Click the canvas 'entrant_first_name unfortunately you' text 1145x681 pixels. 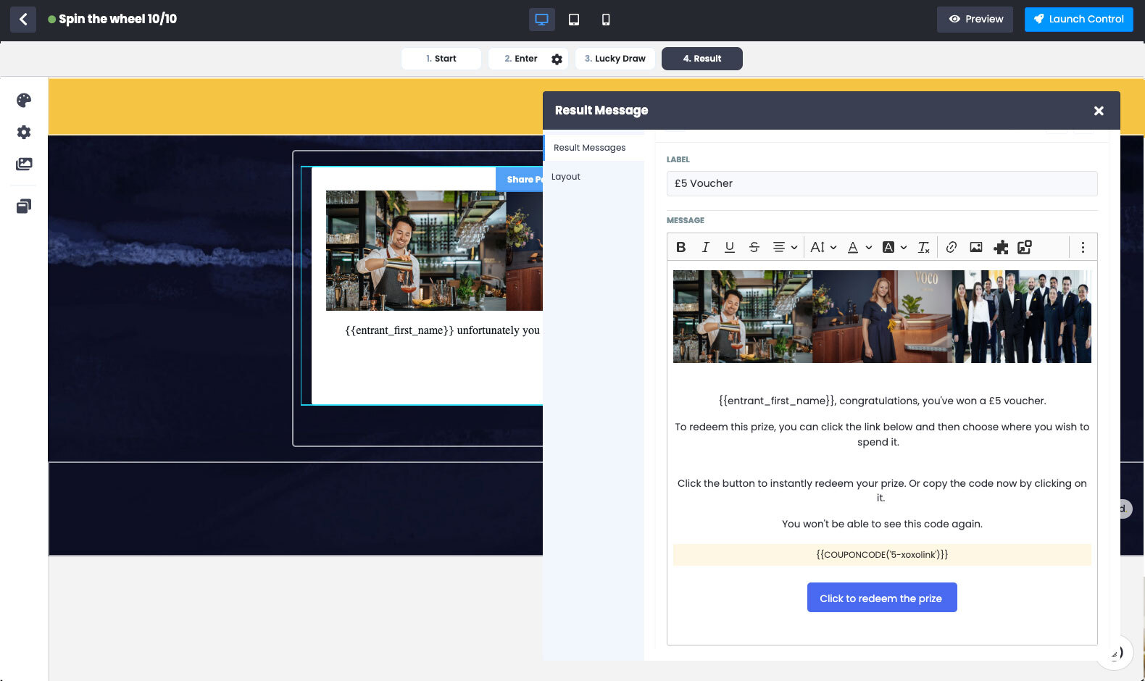[443, 330]
